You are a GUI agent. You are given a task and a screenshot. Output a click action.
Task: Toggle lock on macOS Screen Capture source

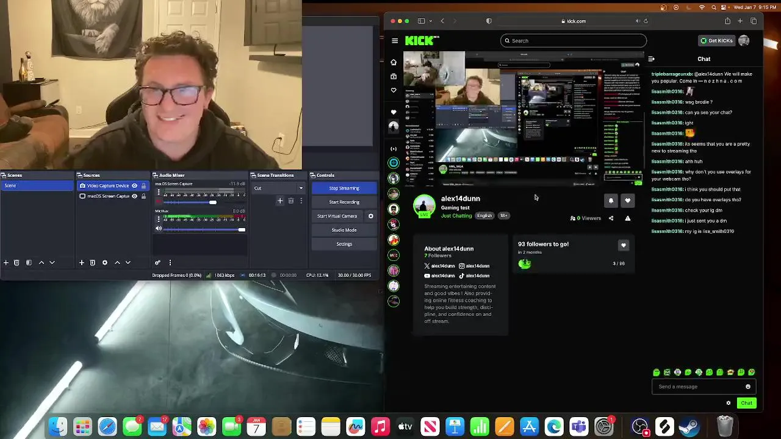(x=143, y=196)
